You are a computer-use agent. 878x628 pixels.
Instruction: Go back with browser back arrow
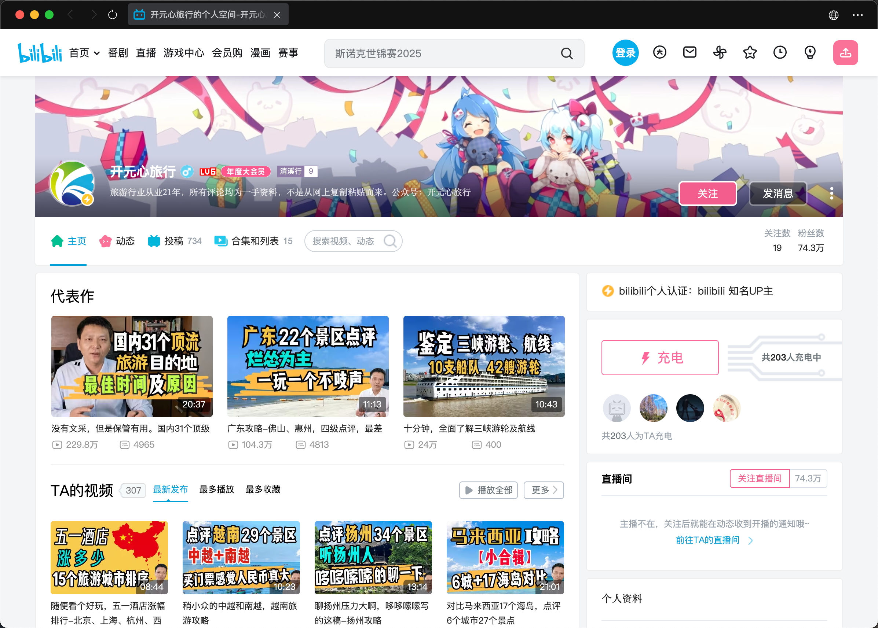pos(70,15)
